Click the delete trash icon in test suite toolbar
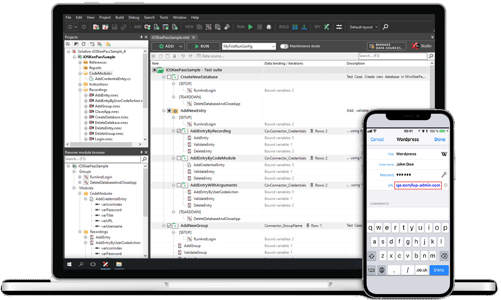Image resolution: width=501 pixels, height=300 pixels. click(174, 56)
